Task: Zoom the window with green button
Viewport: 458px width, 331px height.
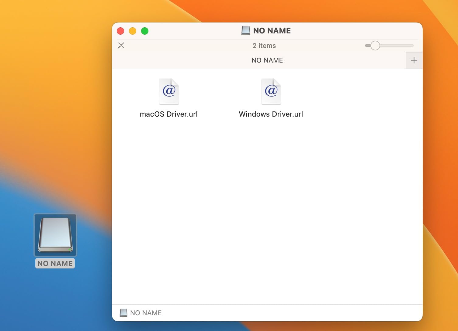Action: click(145, 31)
